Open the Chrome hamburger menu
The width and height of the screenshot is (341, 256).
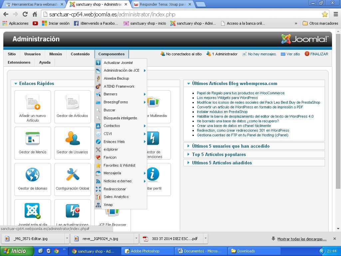pyautogui.click(x=336, y=14)
